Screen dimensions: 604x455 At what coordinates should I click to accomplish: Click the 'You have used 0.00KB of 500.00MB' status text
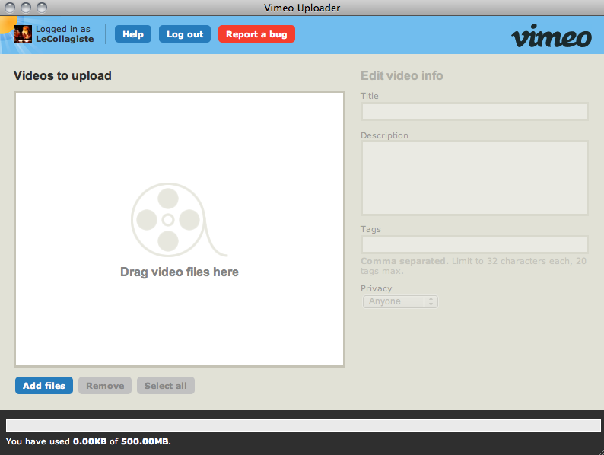pyautogui.click(x=88, y=441)
